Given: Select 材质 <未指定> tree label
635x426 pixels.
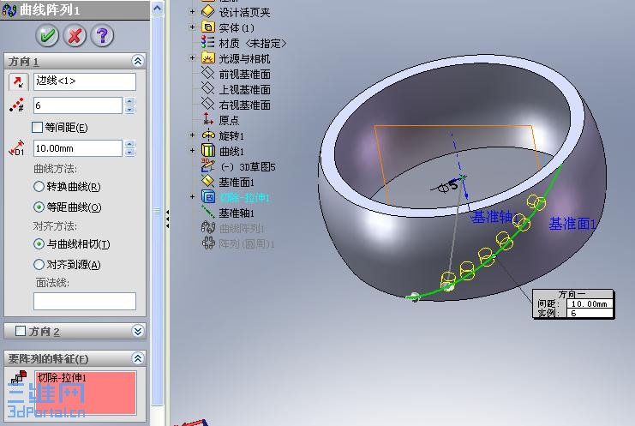Looking at the screenshot, I should [x=253, y=44].
